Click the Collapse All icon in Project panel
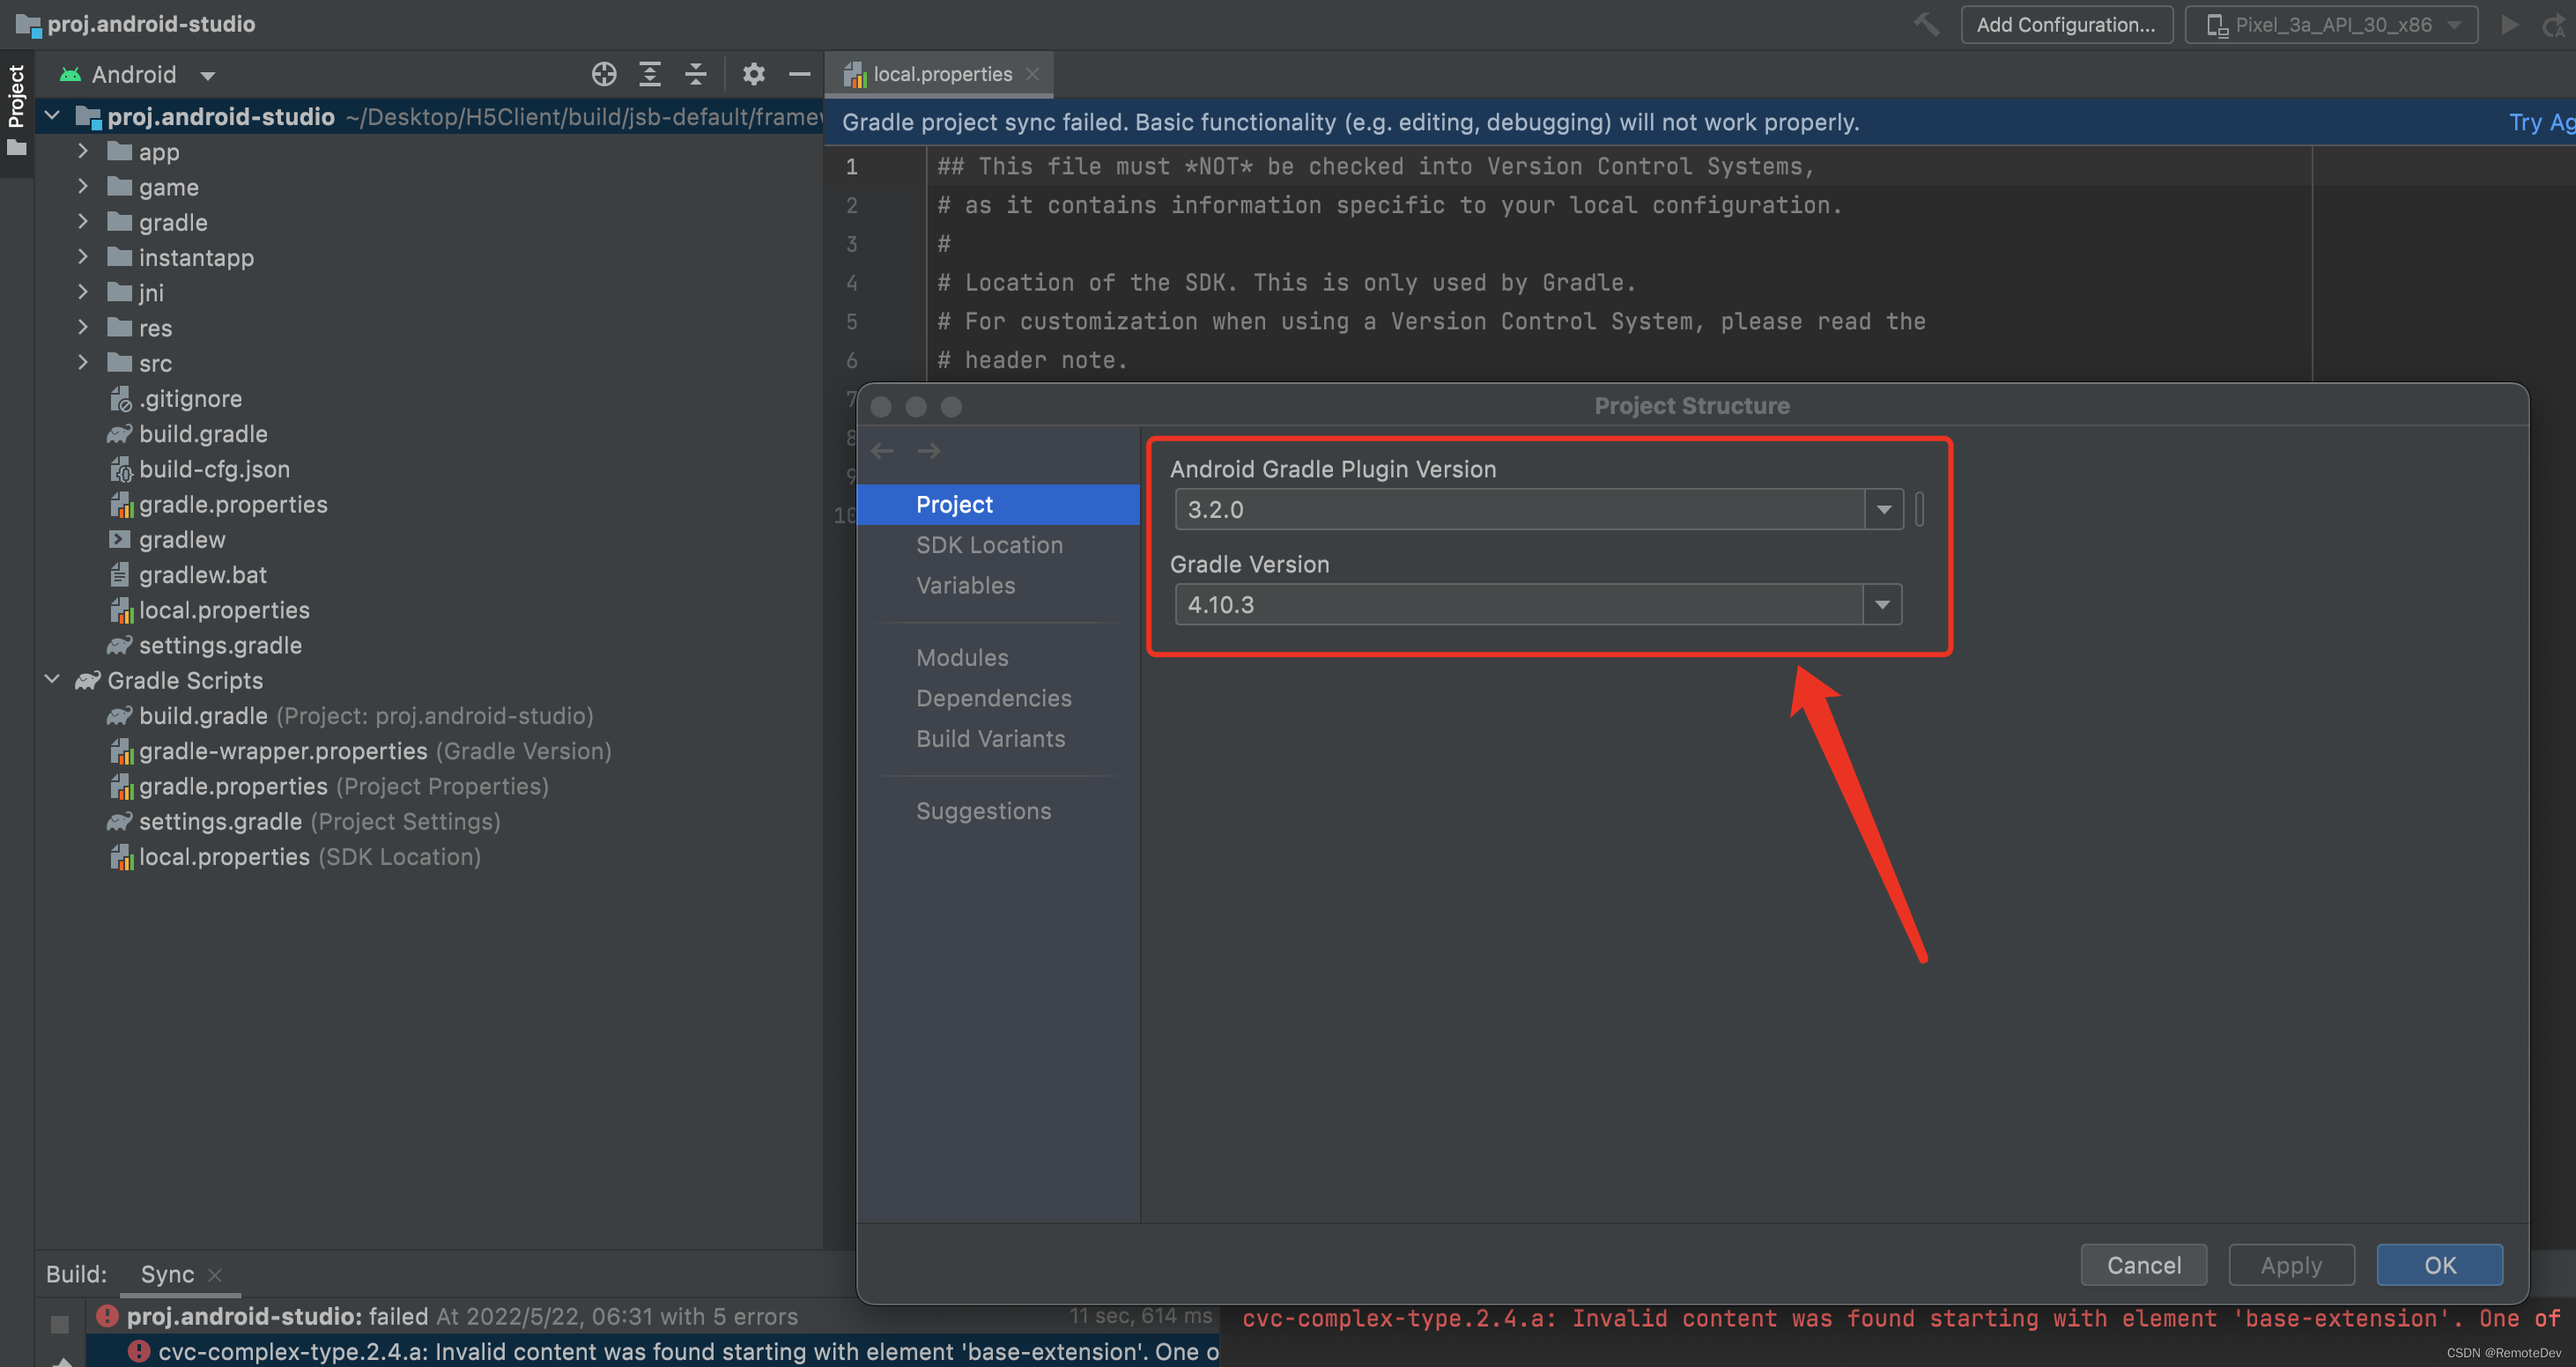Viewport: 2576px width, 1367px height. [x=696, y=74]
